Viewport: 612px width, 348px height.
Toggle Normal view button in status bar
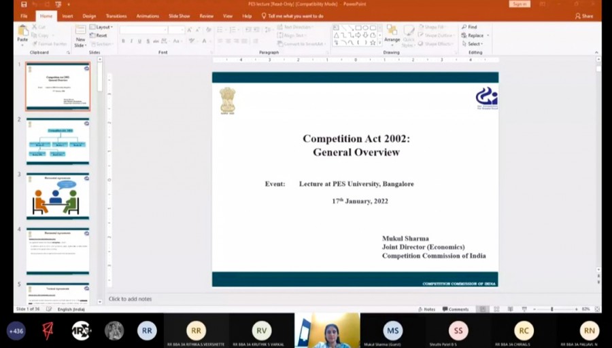coord(482,309)
